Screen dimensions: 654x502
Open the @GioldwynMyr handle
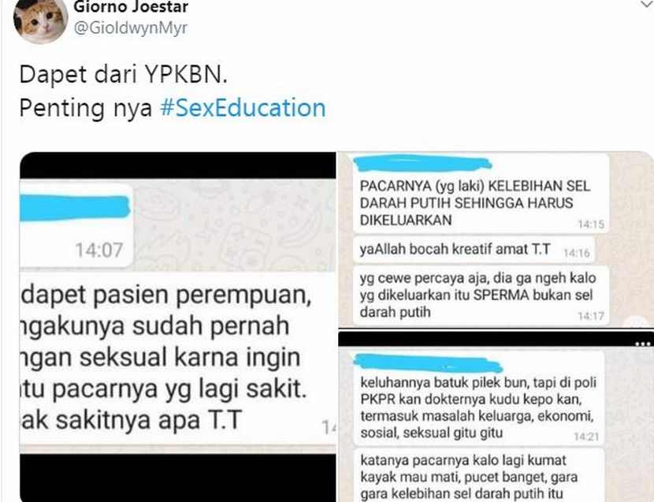tap(131, 28)
